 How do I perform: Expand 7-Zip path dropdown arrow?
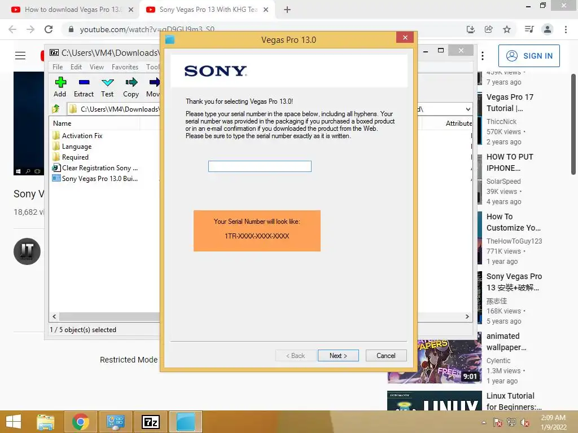[468, 109]
